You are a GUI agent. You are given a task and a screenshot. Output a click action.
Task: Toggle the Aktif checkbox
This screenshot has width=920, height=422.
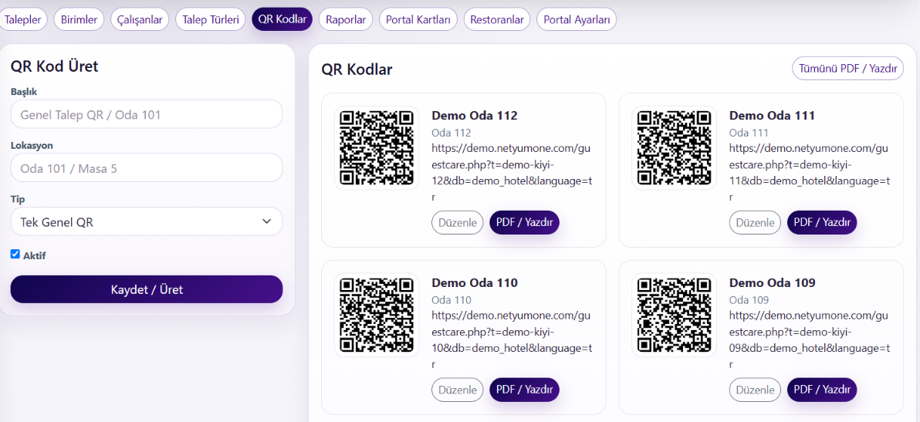pyautogui.click(x=15, y=255)
